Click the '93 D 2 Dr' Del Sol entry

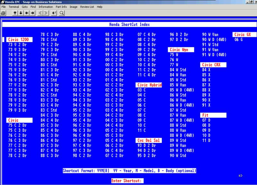[146, 145]
